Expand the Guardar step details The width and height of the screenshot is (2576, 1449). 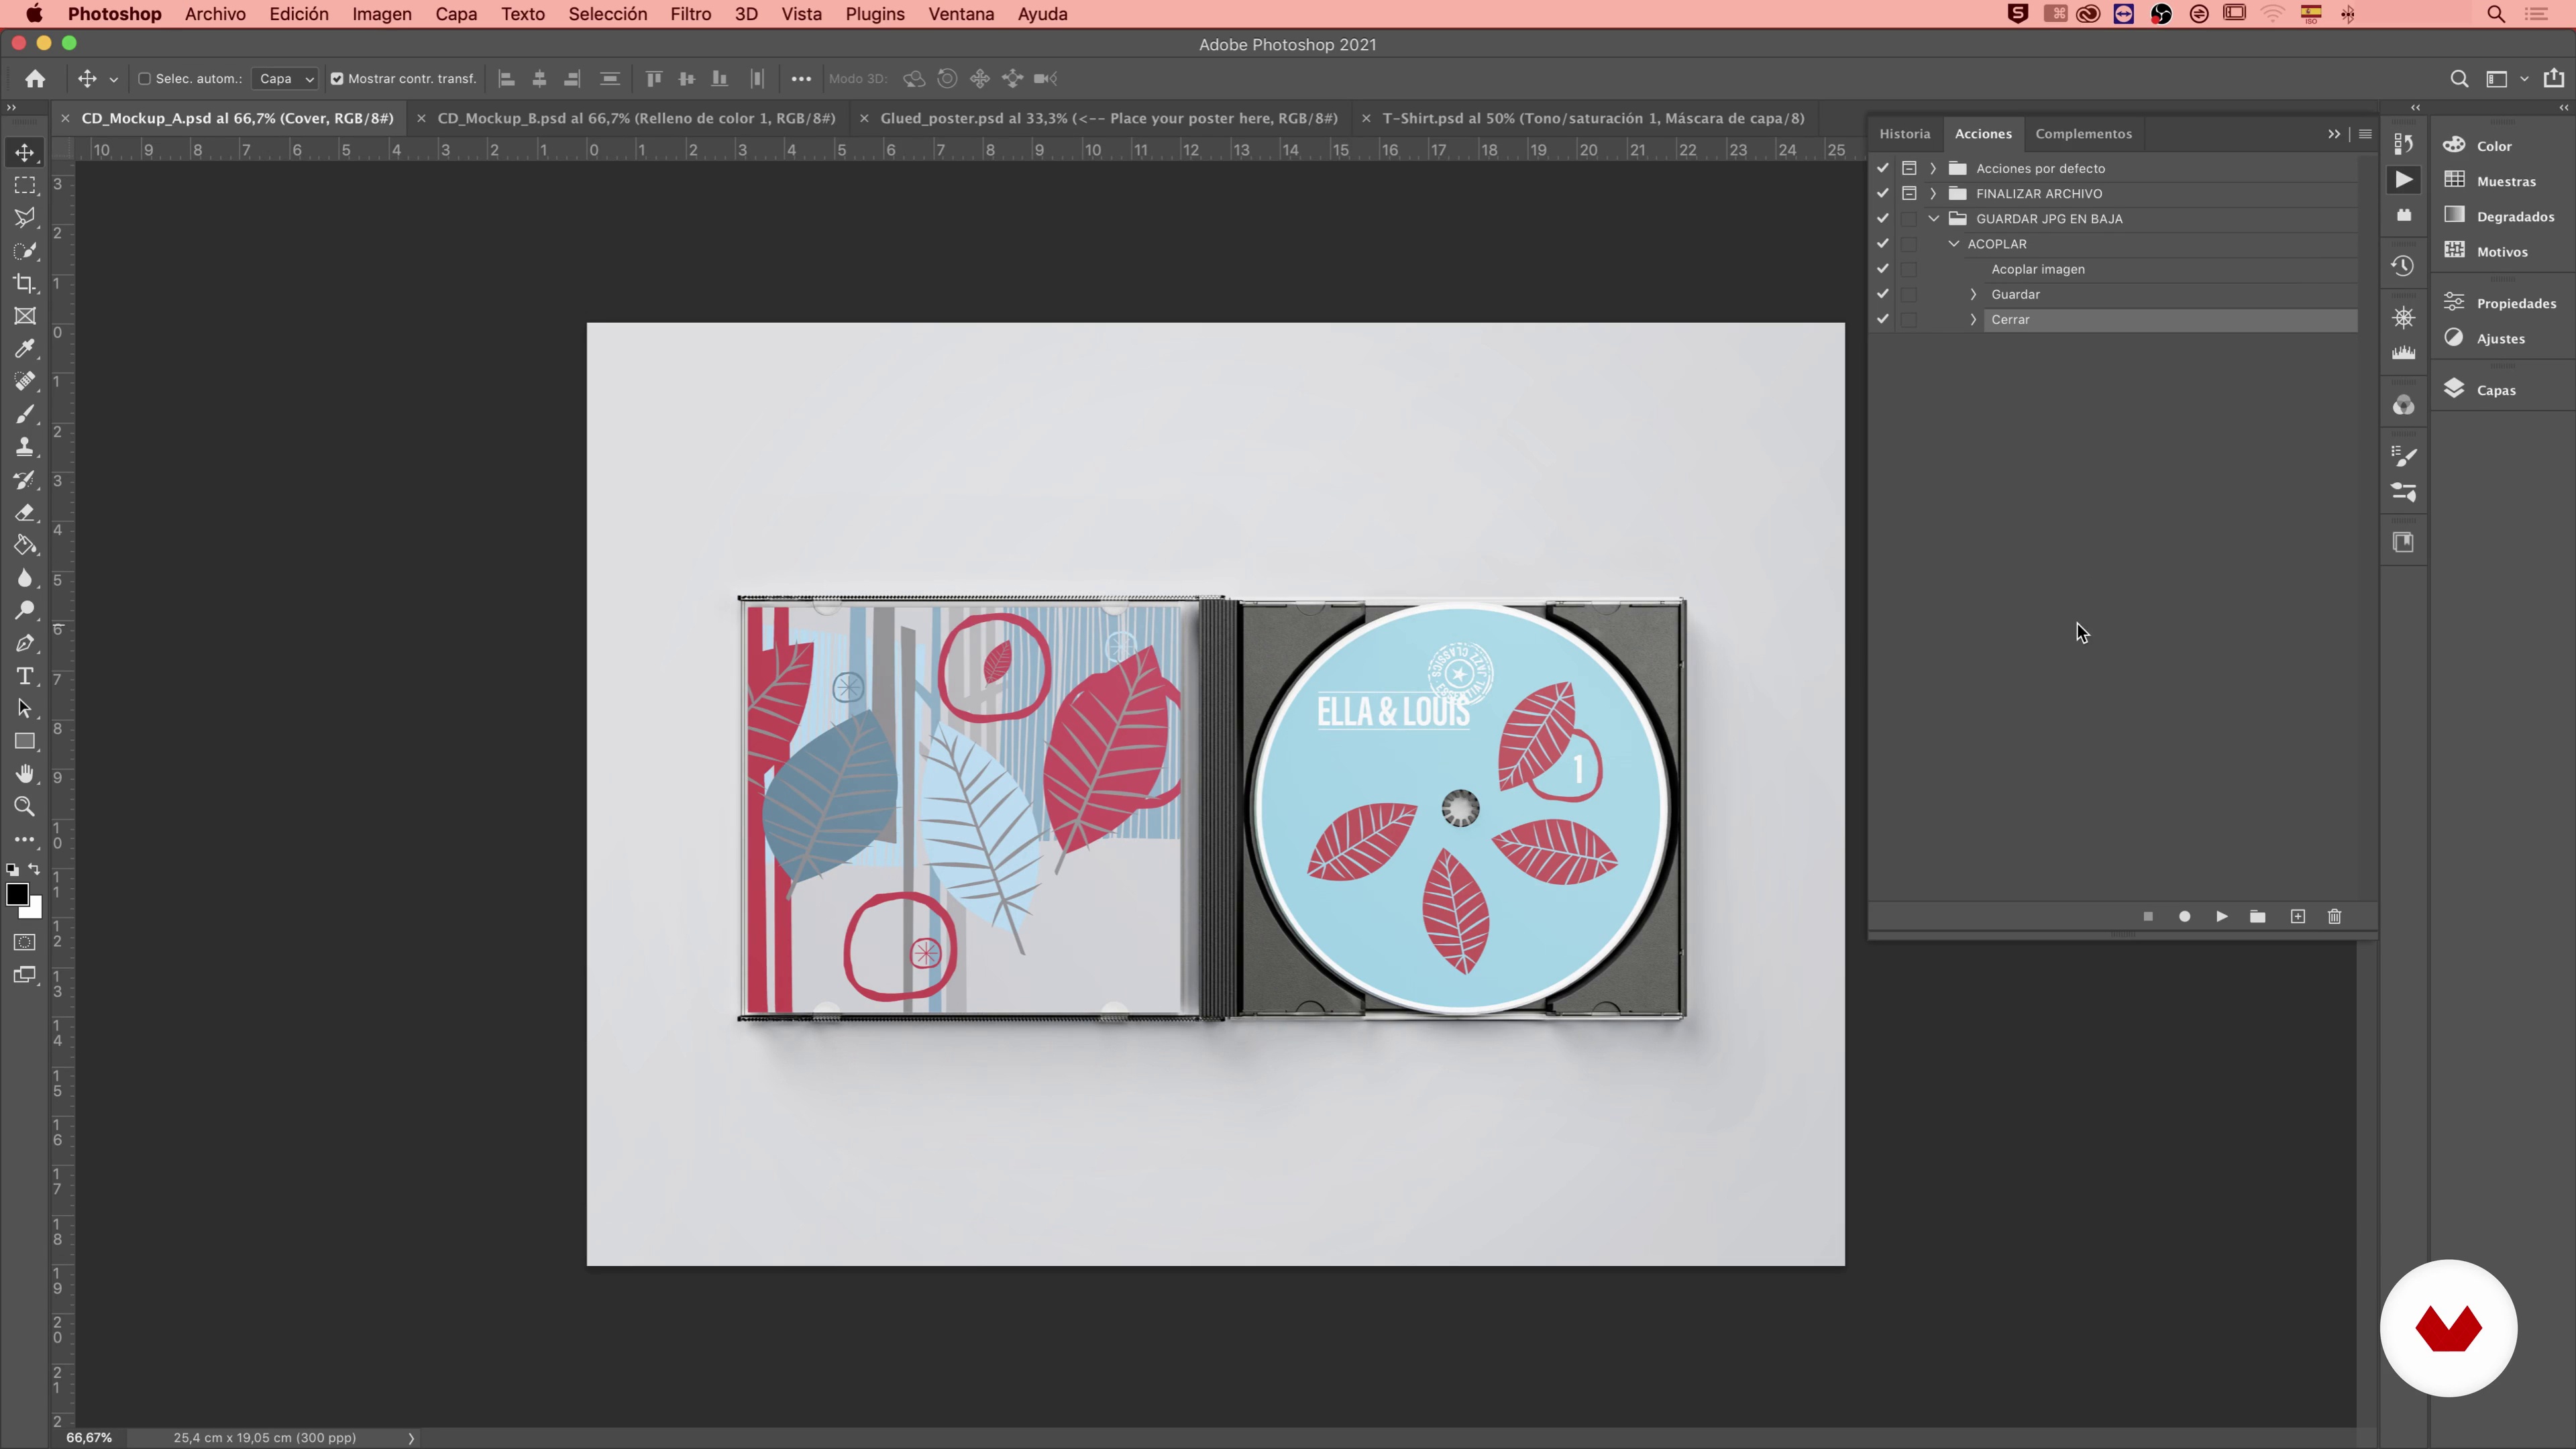1973,294
